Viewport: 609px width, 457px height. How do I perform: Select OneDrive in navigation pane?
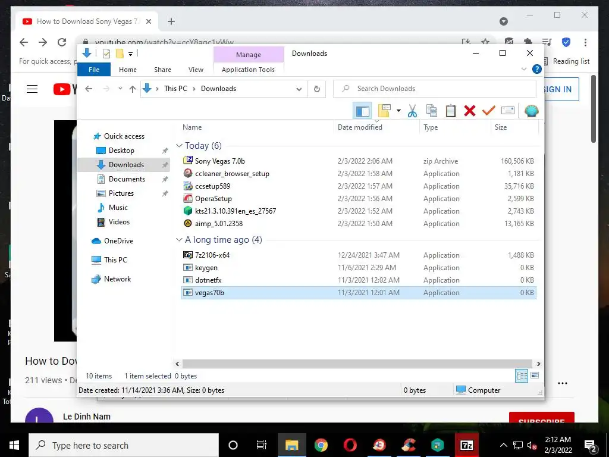coord(118,241)
